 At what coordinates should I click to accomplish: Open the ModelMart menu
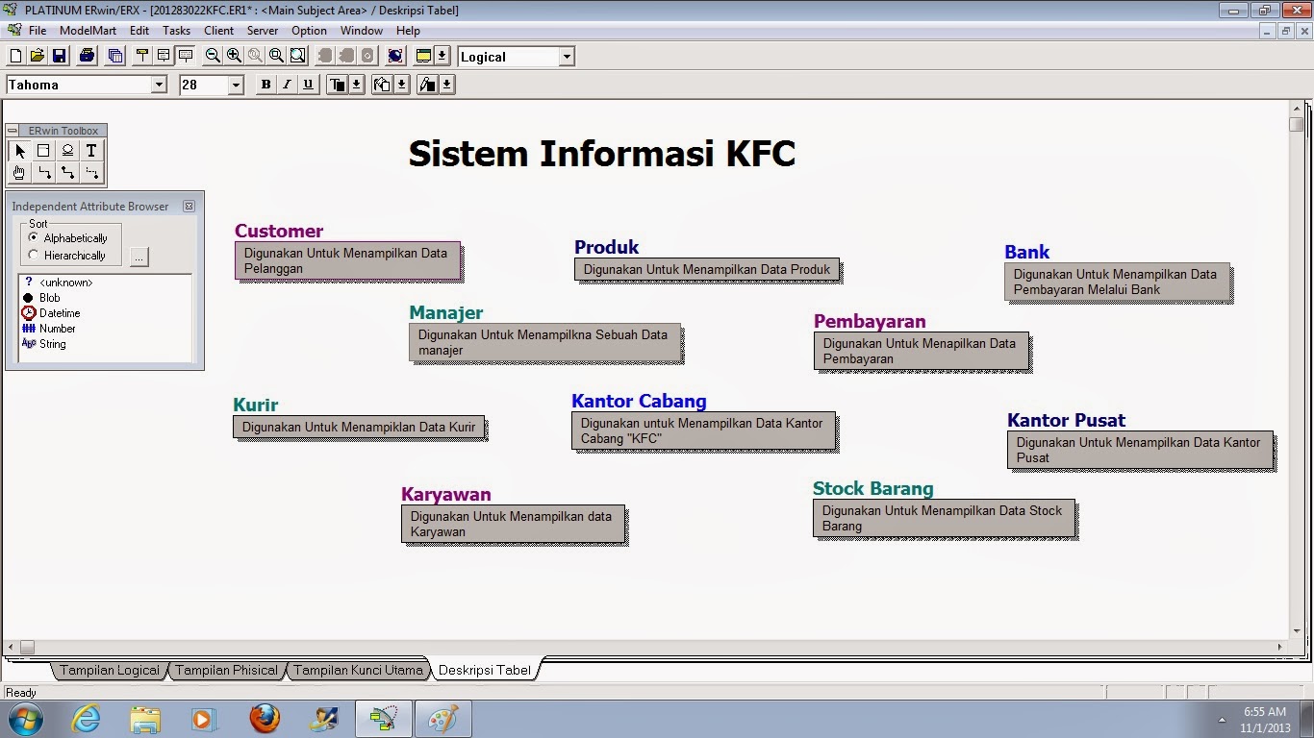(88, 30)
